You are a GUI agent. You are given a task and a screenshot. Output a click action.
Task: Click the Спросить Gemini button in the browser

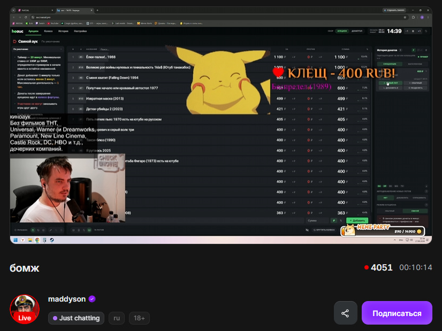(394, 10)
